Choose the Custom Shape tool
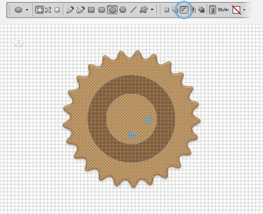The width and height of the screenshot is (263, 214). pos(144,9)
